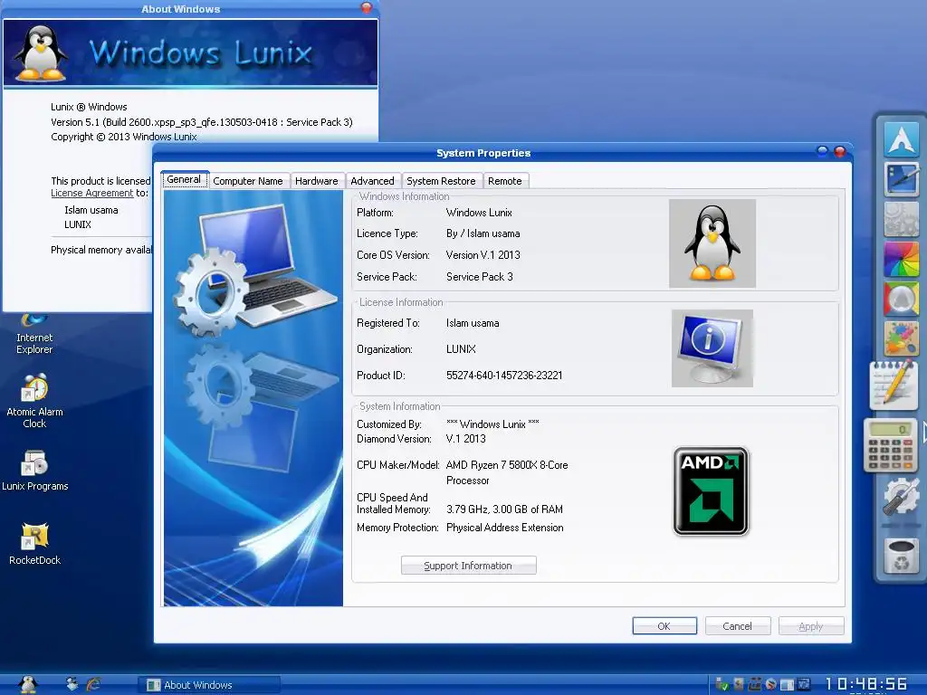Click Internet Explorer quick launch icon

[x=93, y=684]
